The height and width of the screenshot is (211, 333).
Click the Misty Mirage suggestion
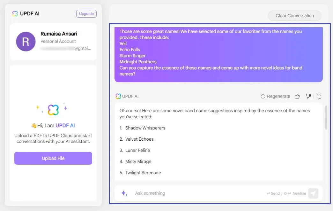[138, 161]
